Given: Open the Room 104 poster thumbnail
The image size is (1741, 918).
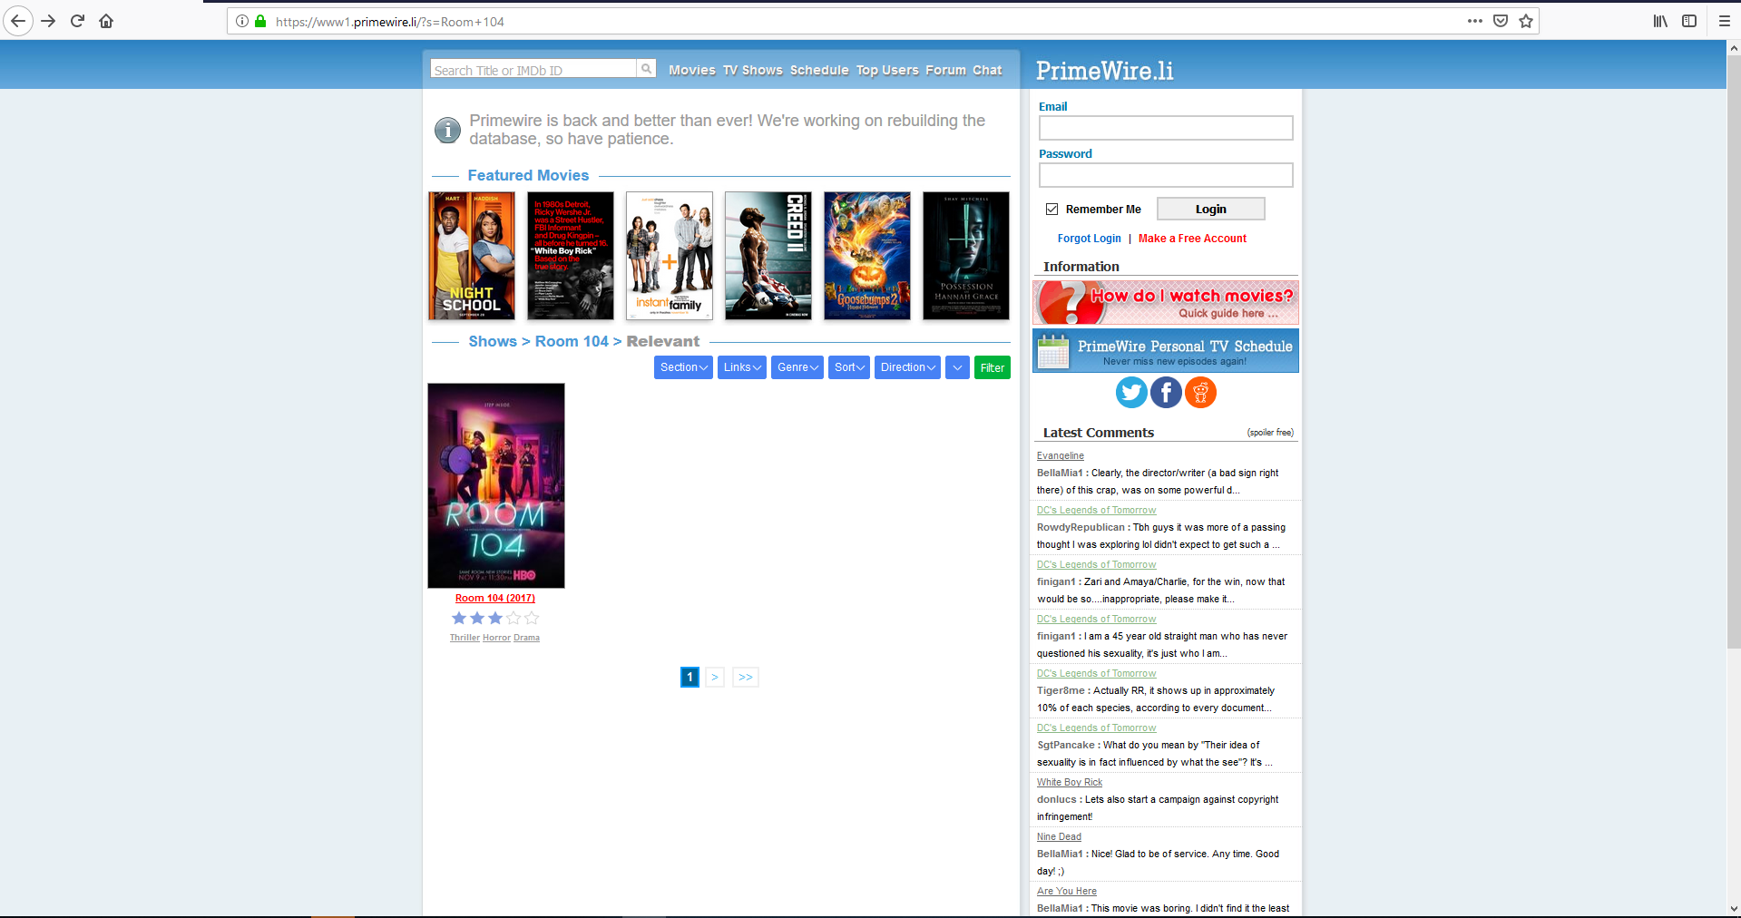Looking at the screenshot, I should [x=495, y=485].
